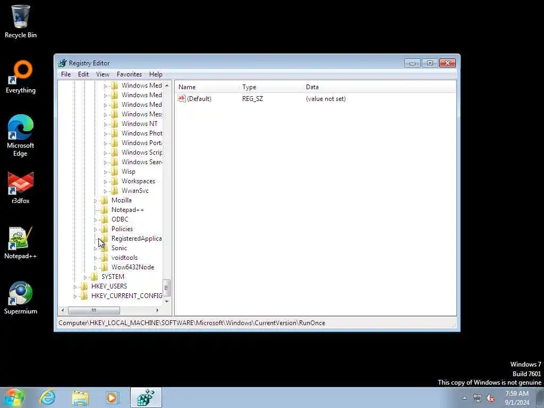Expand the Windows NT key
Viewport: 544px width, 408px height.
click(x=106, y=124)
